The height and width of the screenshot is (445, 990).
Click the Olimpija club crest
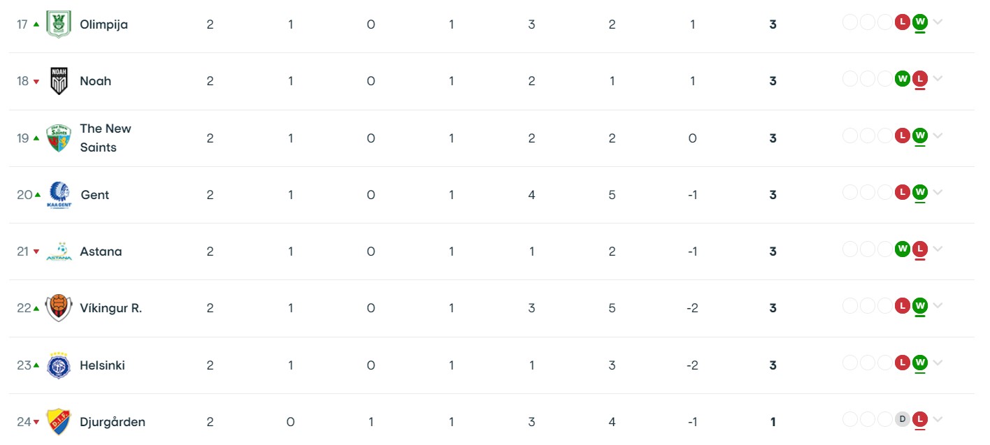(x=59, y=24)
